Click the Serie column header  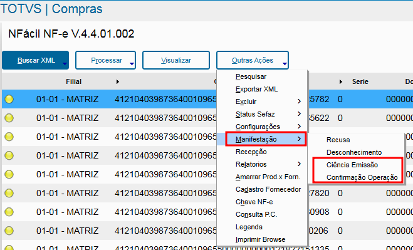pos(360,81)
